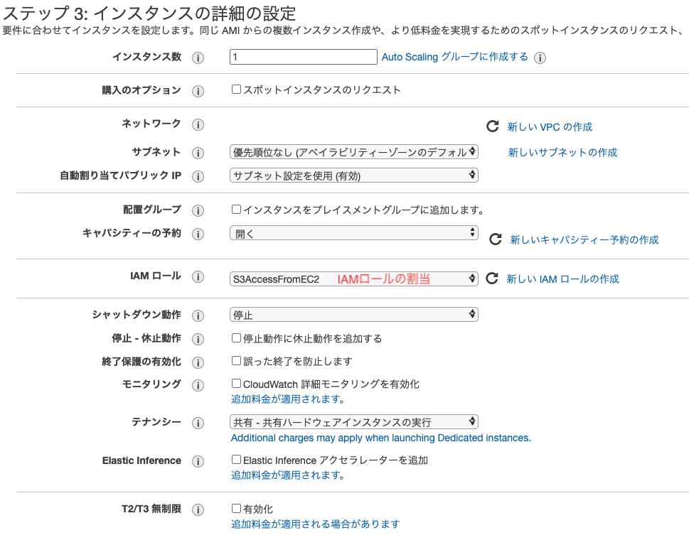Click info icon next to 配置グループ
689x540 pixels.
[x=198, y=210]
